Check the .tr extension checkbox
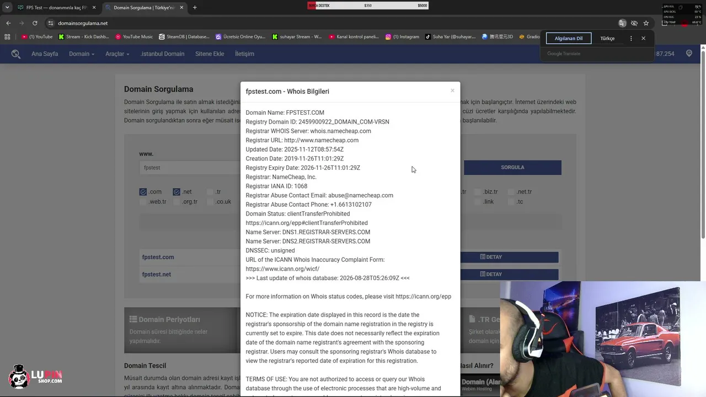706x397 pixels. pos(210,192)
